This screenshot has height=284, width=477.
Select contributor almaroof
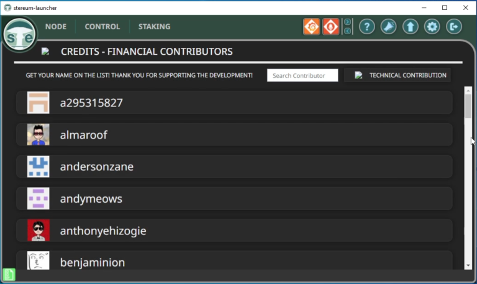pos(234,134)
